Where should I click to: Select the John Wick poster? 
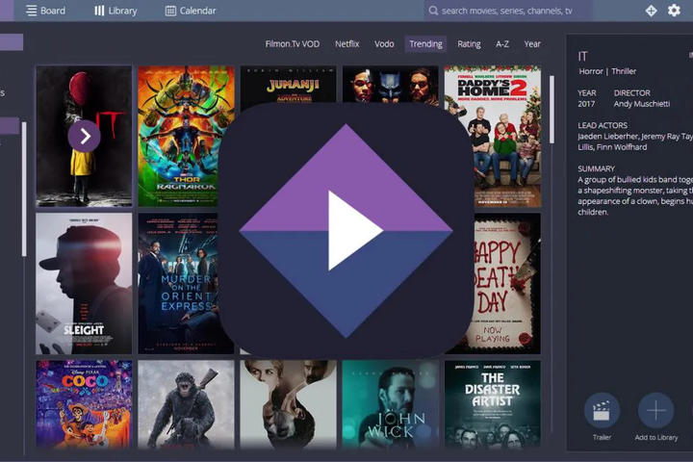390,403
